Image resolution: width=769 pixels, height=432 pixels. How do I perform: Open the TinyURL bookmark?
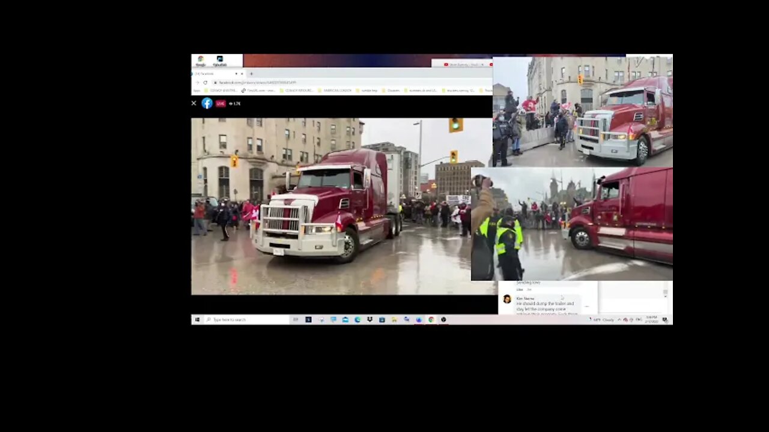258,91
